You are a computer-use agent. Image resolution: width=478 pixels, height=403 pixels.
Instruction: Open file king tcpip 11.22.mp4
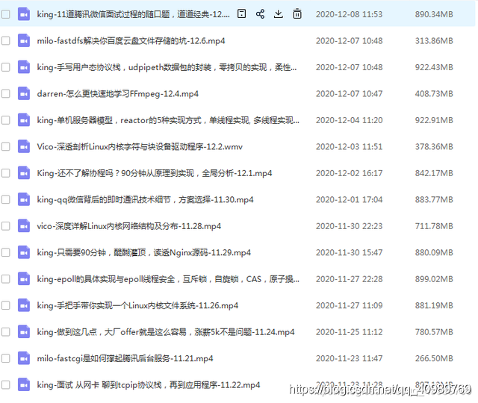(x=149, y=385)
